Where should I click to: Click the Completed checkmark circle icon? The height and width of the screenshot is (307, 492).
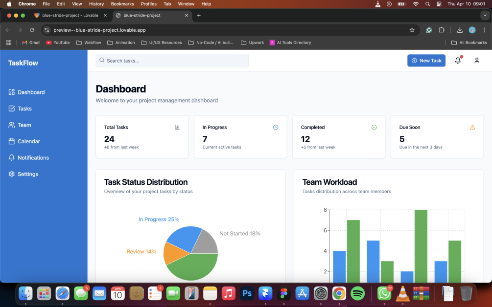[374, 127]
